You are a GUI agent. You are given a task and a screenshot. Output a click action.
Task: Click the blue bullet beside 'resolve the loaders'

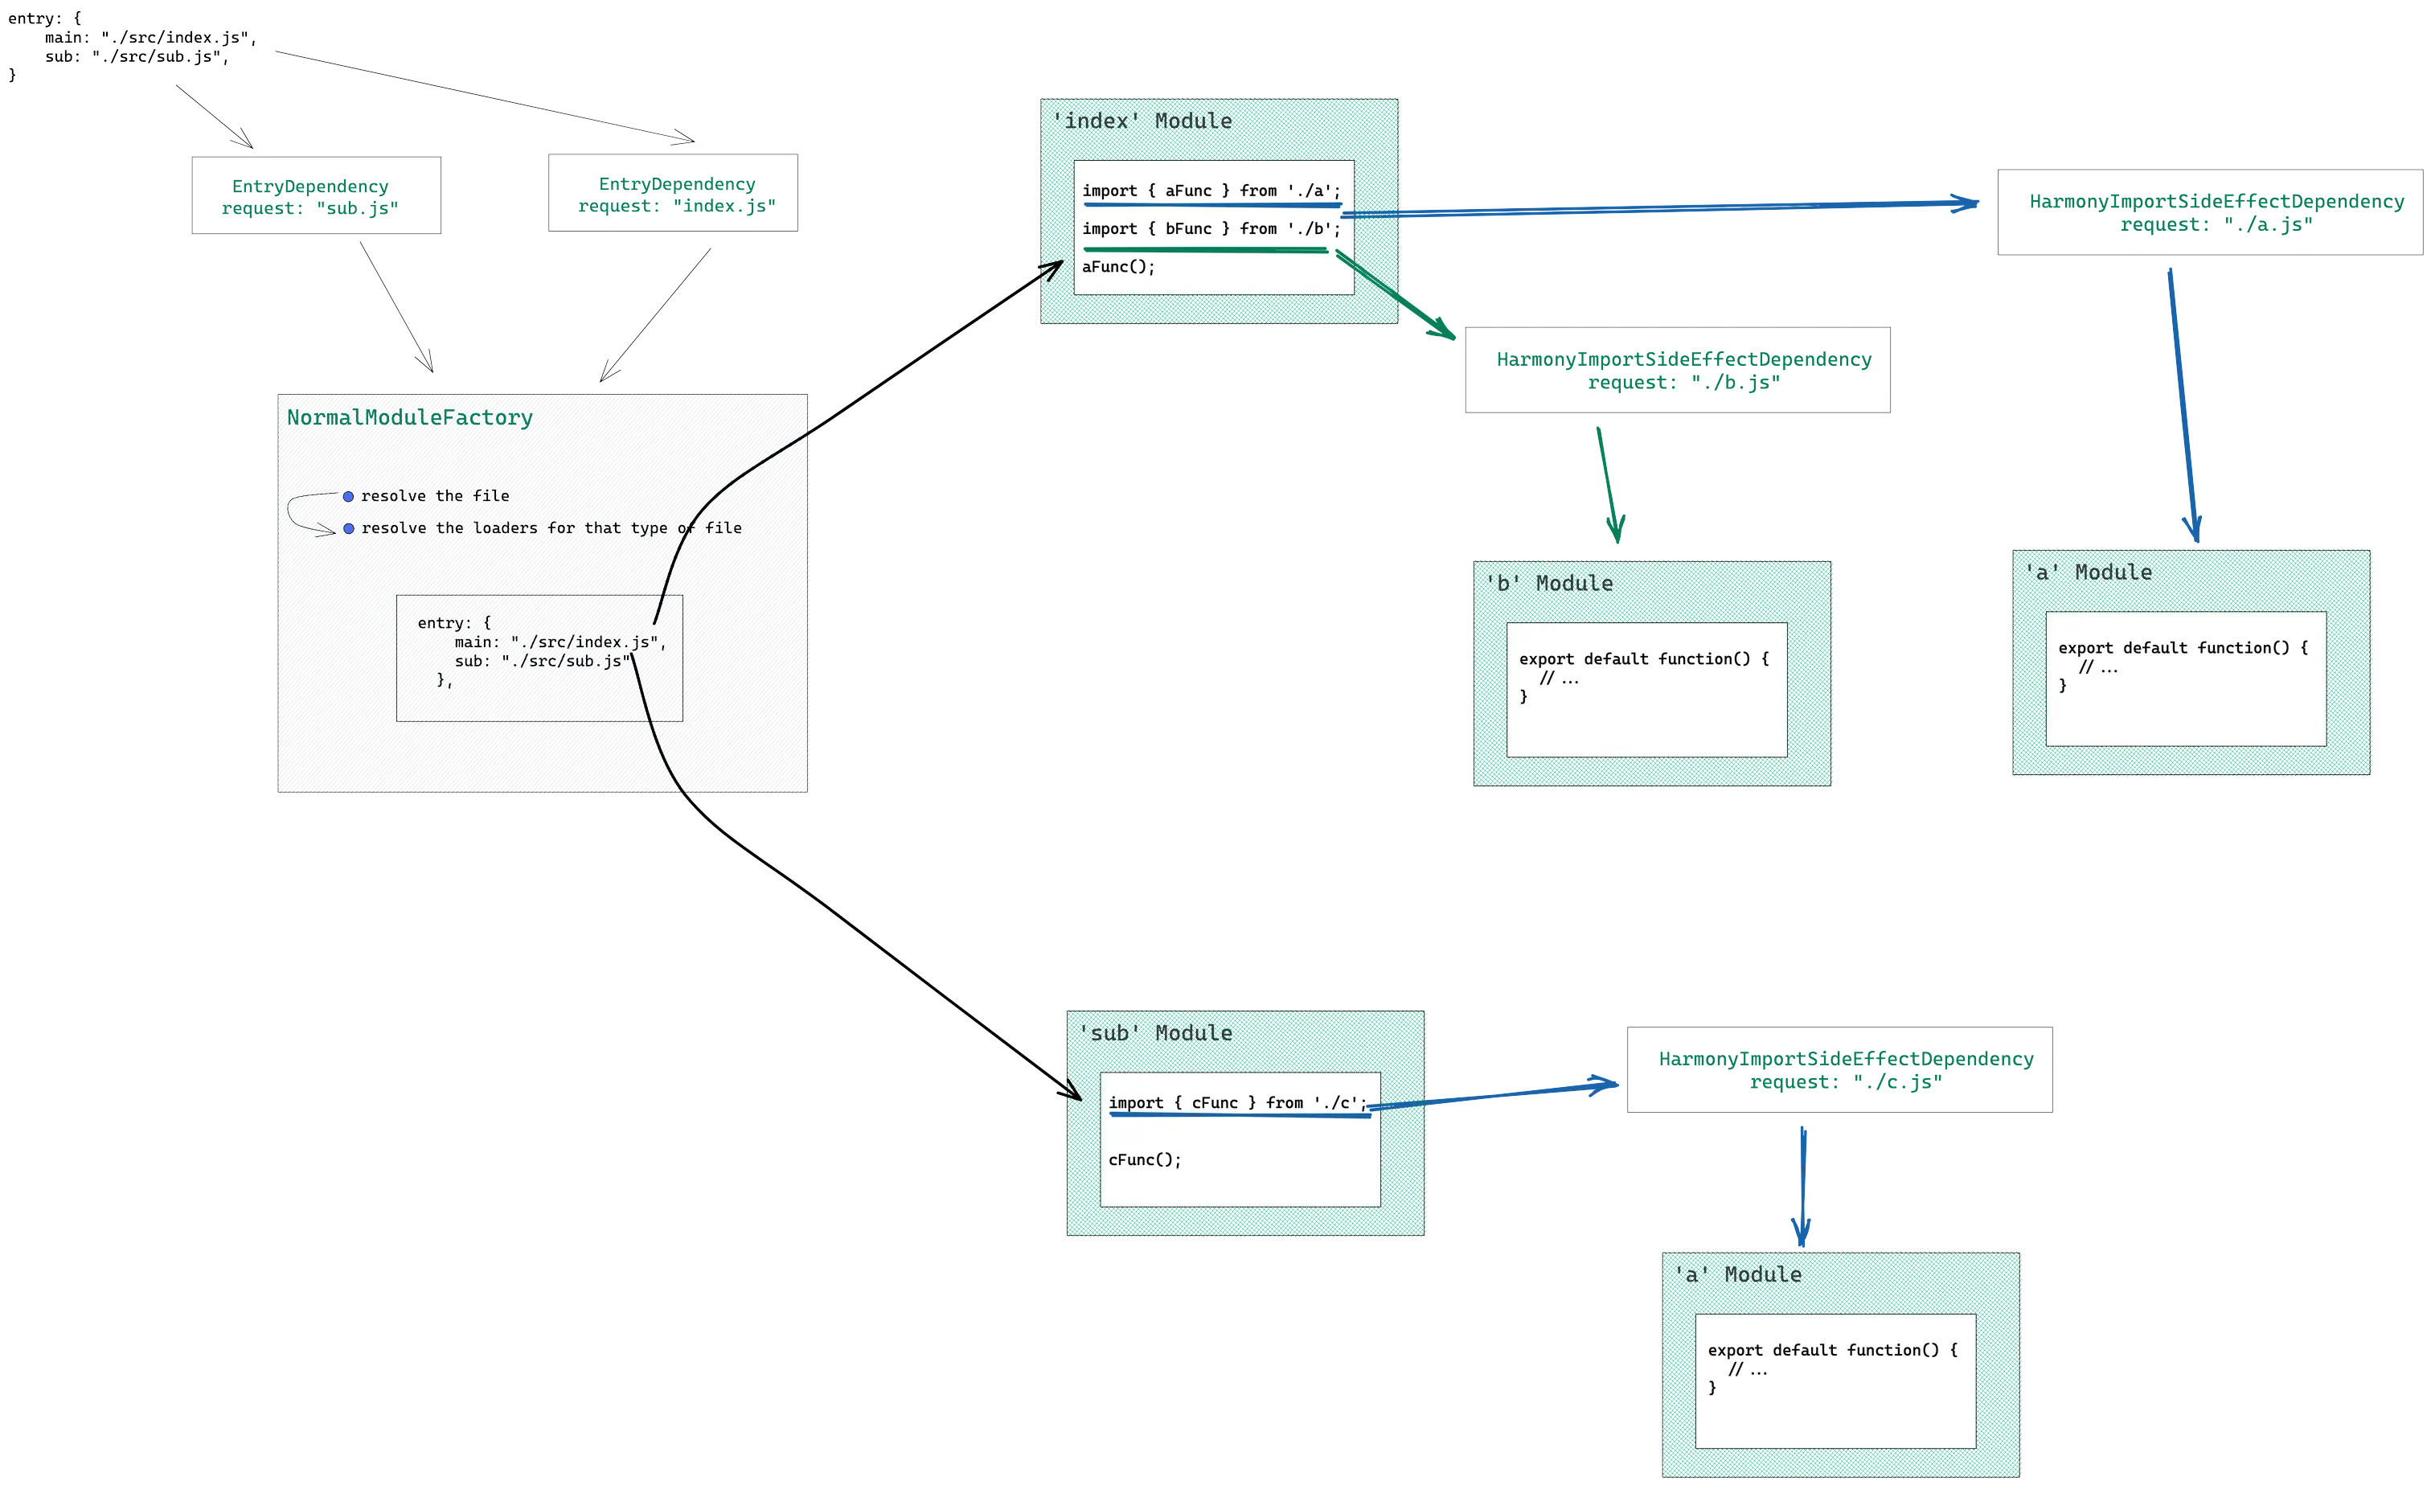(348, 529)
